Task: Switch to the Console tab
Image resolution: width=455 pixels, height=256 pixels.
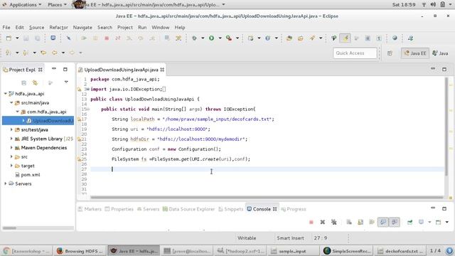Action: coord(262,209)
